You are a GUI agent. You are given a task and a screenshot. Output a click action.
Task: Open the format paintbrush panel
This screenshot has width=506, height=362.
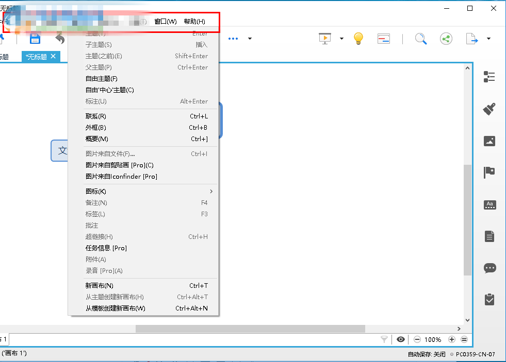pyautogui.click(x=489, y=109)
